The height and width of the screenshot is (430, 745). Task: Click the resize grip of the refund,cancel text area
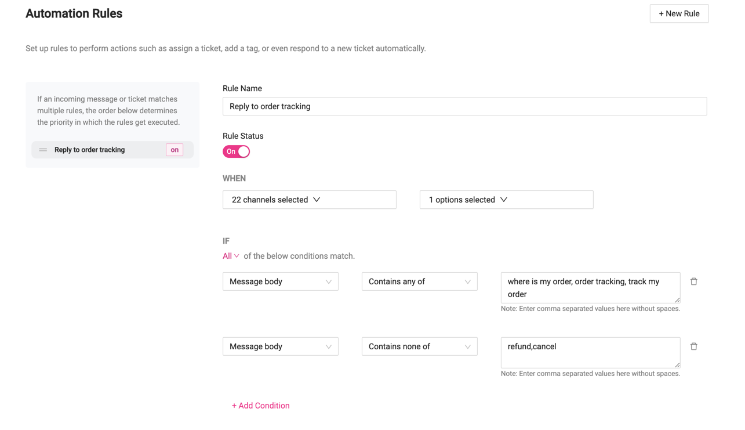coord(677,365)
